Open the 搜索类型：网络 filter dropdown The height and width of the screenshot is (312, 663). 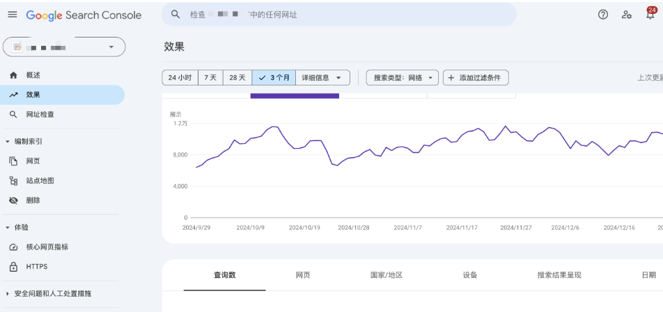pyautogui.click(x=403, y=78)
